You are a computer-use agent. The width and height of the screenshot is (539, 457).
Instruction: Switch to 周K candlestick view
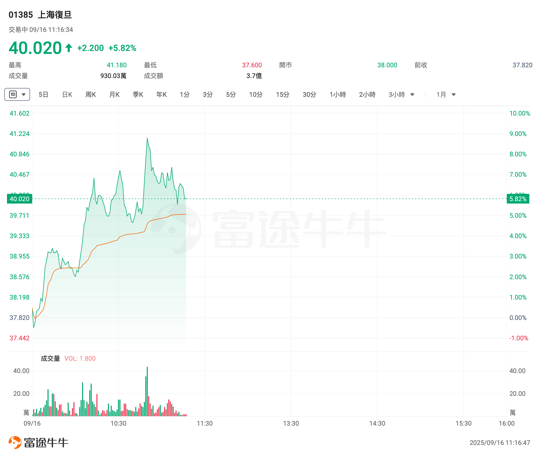(90, 94)
